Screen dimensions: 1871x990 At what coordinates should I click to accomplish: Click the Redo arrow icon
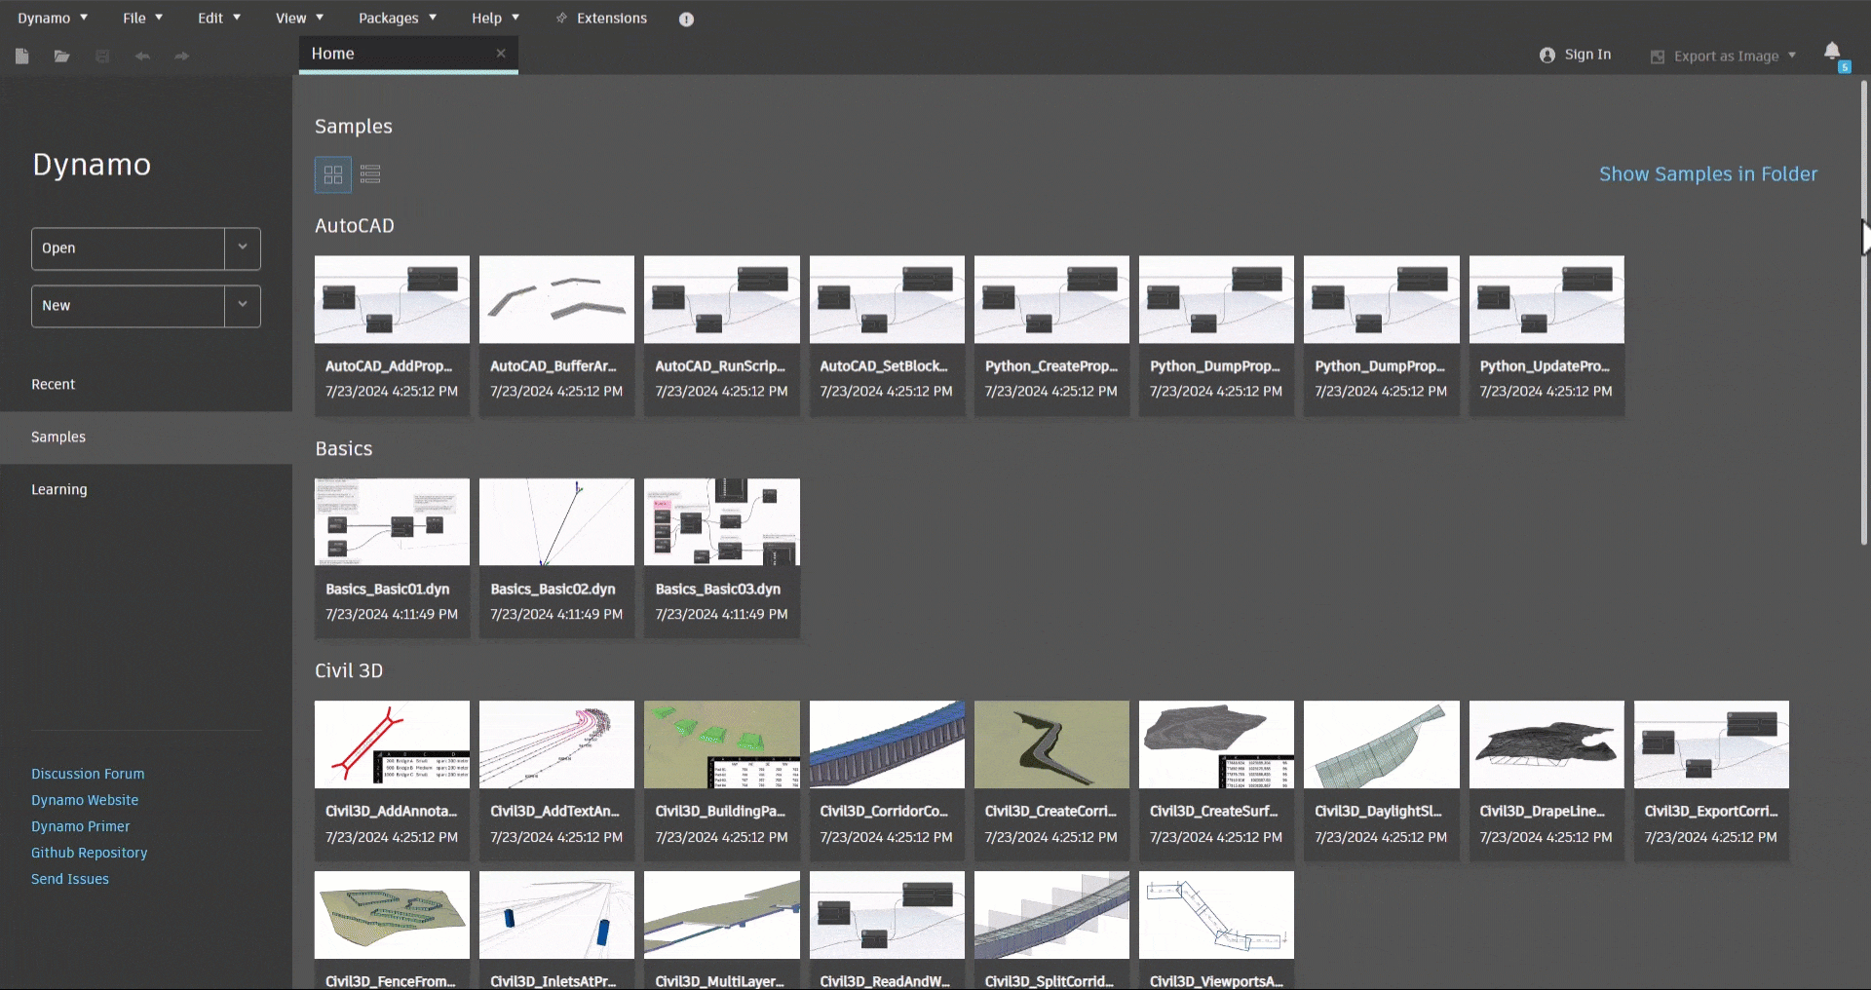coord(181,57)
